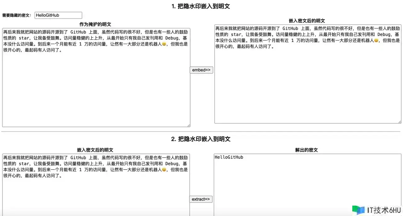This screenshot has height=216, width=403.
Task: Click emoji in lower-left textarea
Action: click(x=164, y=170)
